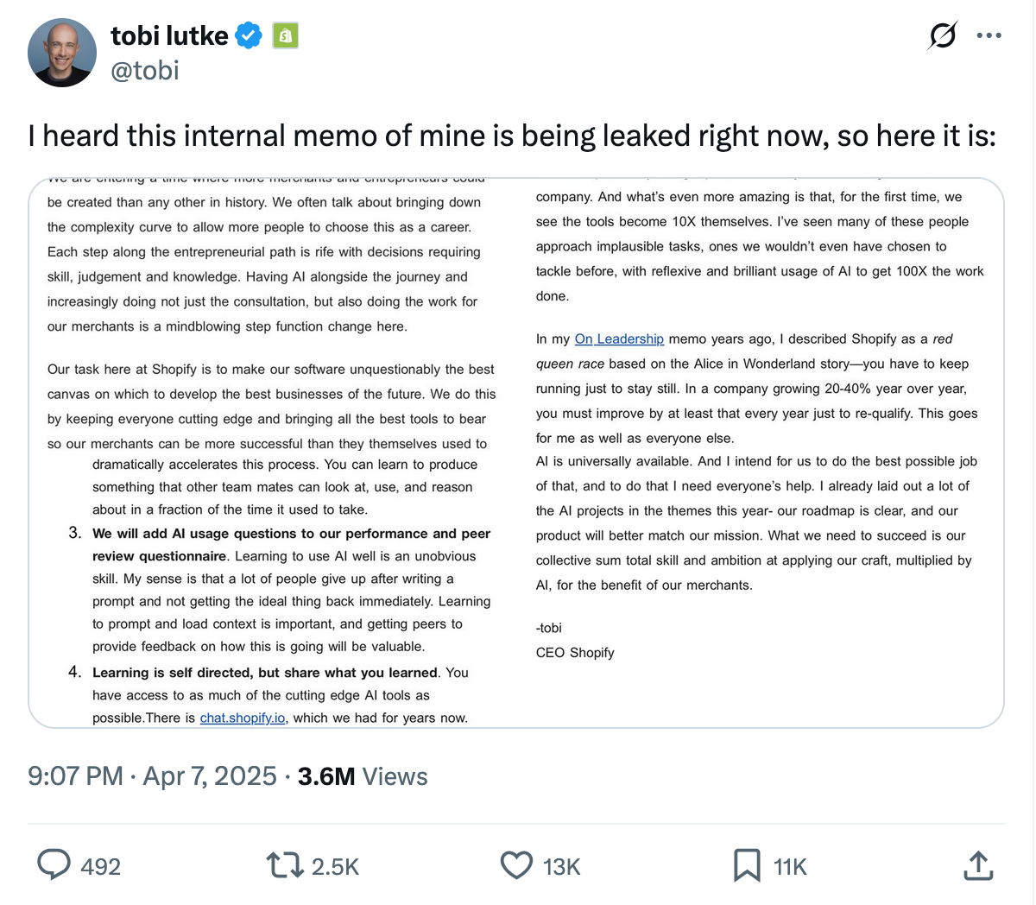Click the @tobi handle
This screenshot has height=905, width=1036.
(x=145, y=70)
